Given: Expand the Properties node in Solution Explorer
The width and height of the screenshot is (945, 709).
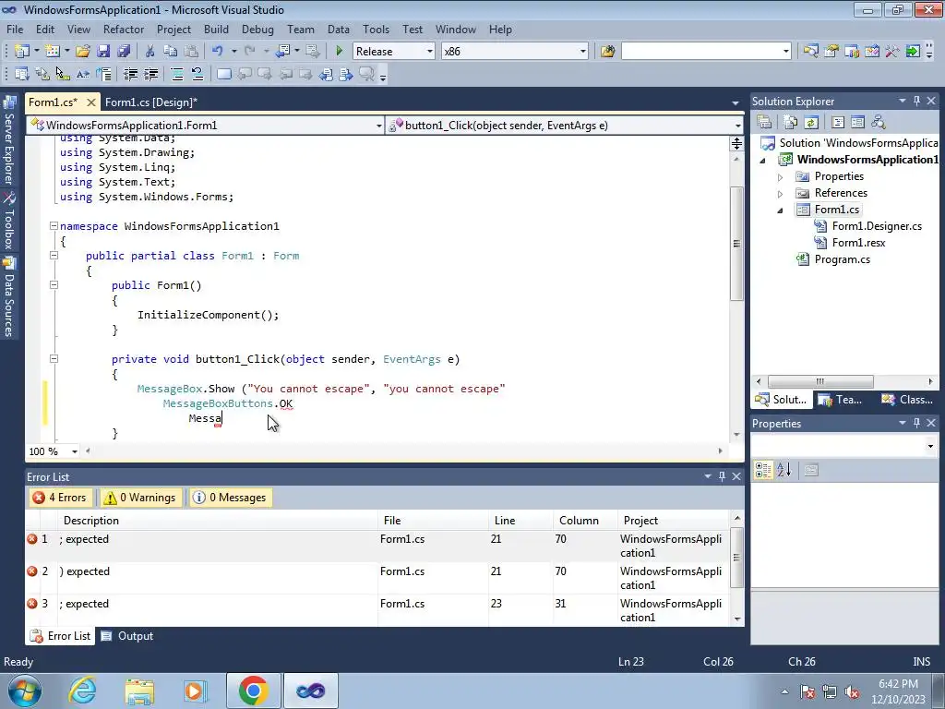Looking at the screenshot, I should pos(780,177).
